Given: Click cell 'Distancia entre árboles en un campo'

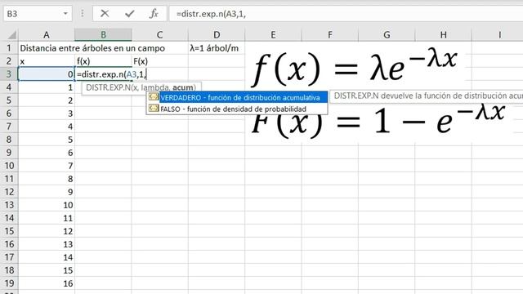Looking at the screenshot, I should click(x=92, y=48).
